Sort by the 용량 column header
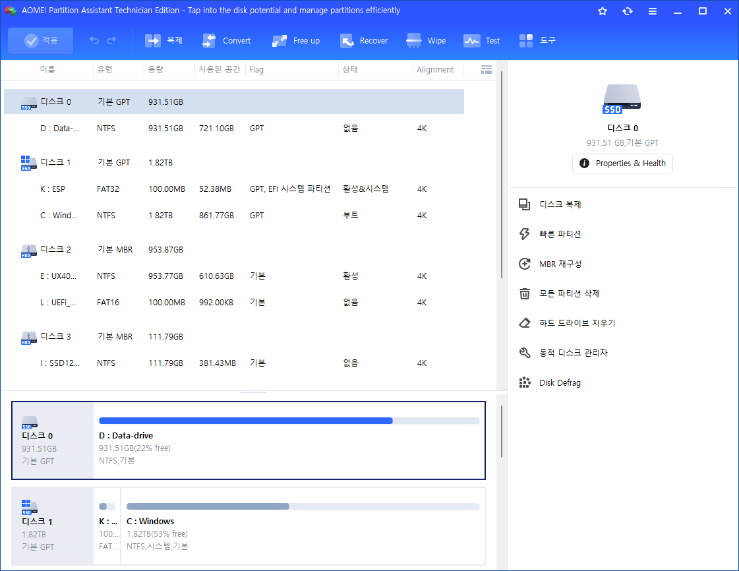This screenshot has height=571, width=739. [x=156, y=69]
